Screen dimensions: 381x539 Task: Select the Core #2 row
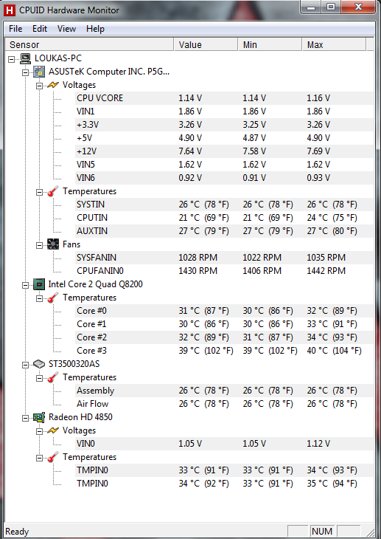(x=224, y=337)
